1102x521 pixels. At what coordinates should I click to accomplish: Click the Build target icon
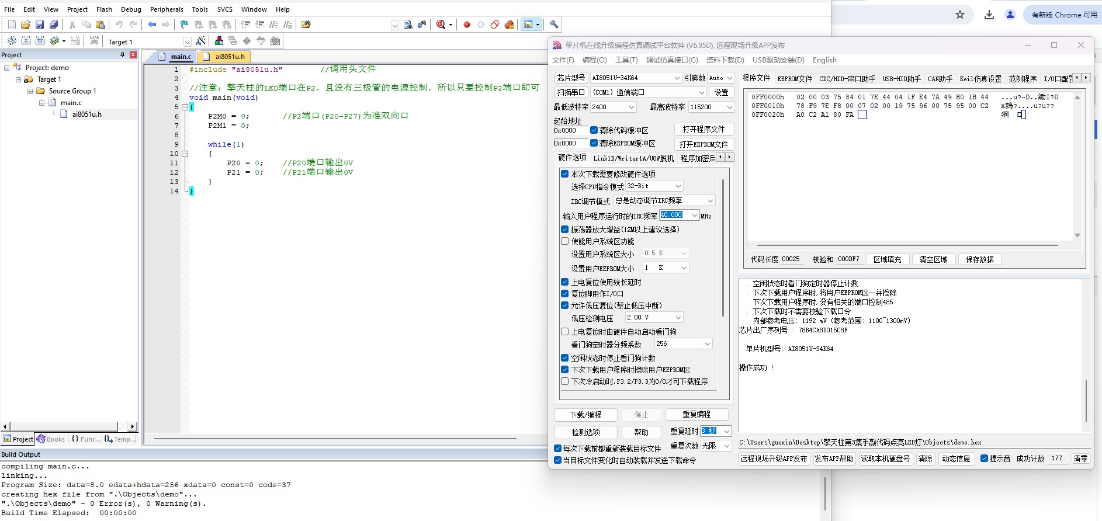tap(26, 41)
